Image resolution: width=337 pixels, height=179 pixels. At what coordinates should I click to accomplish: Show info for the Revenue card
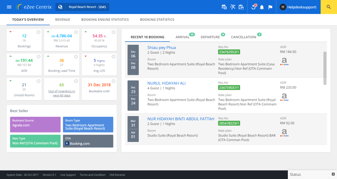(x=76, y=32)
